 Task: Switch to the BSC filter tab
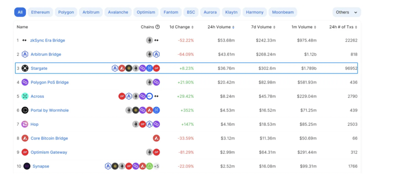tap(191, 12)
